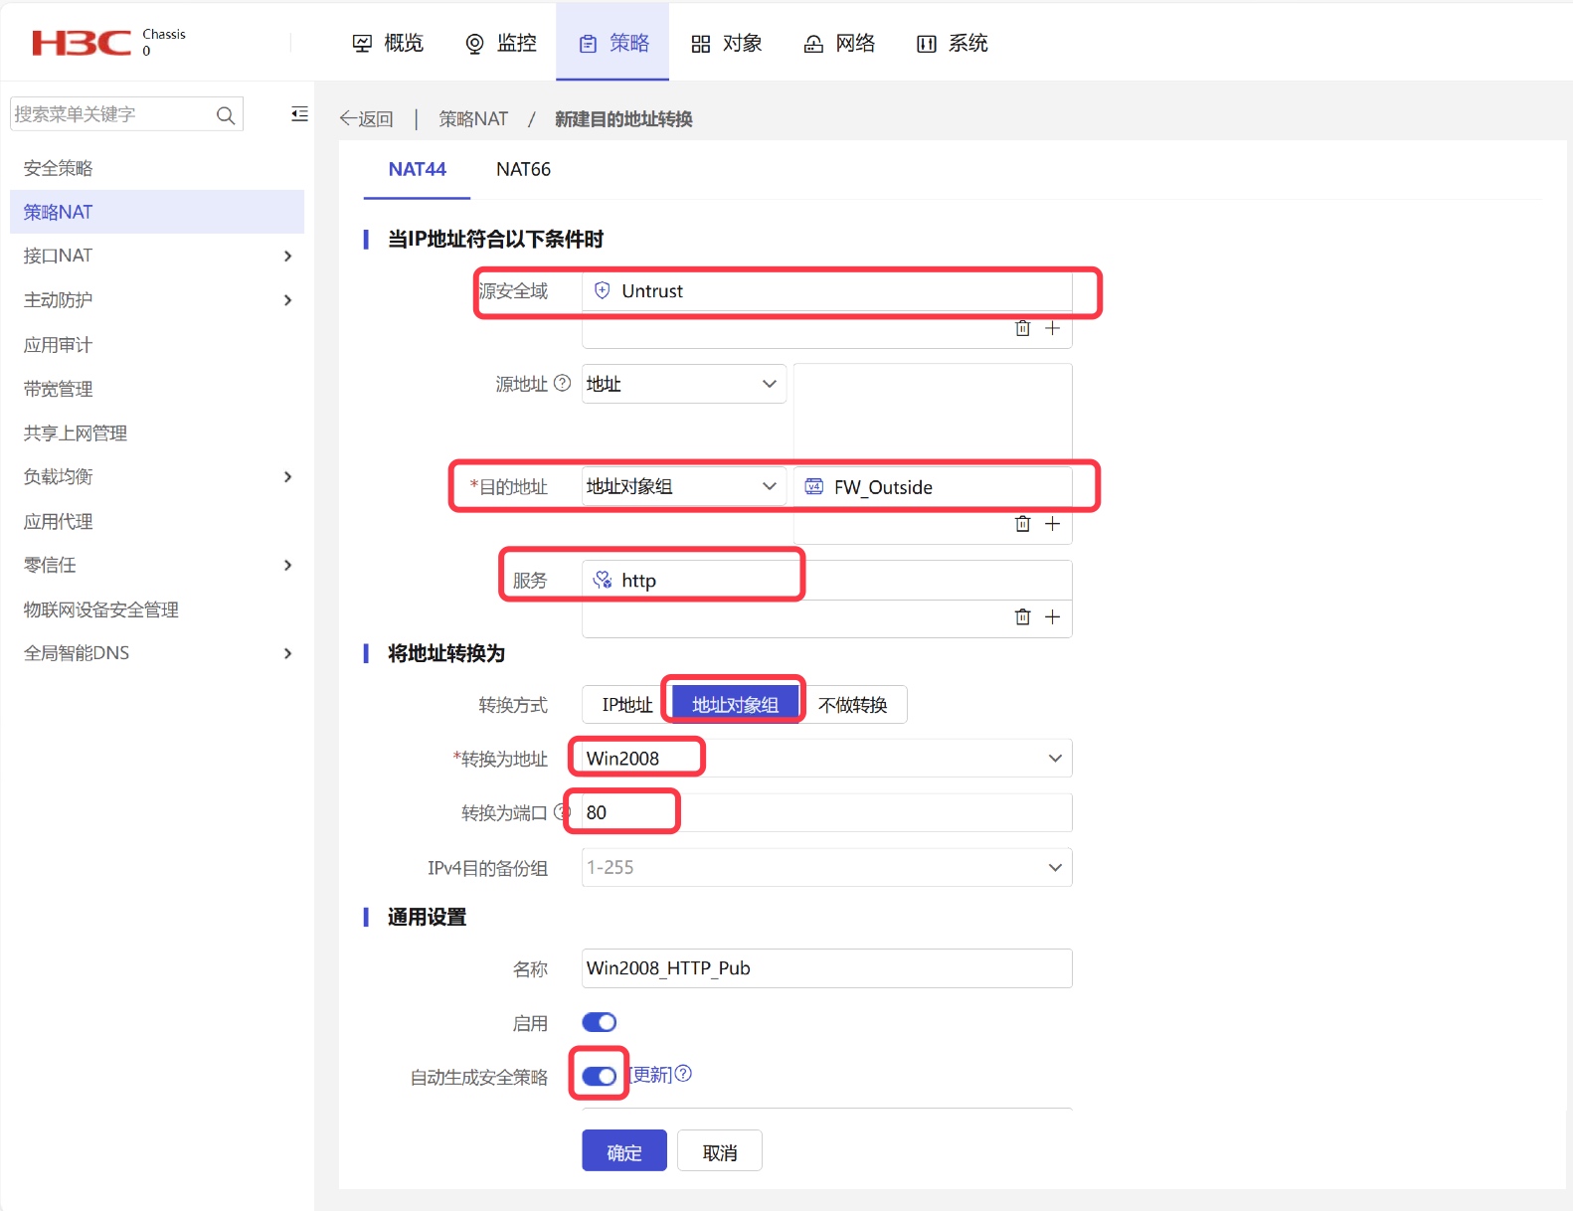Go back using 返回 link
Image resolution: width=1573 pixels, height=1211 pixels.
(x=367, y=119)
